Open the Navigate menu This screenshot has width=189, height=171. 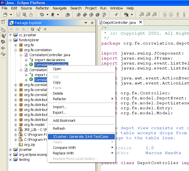60,8
